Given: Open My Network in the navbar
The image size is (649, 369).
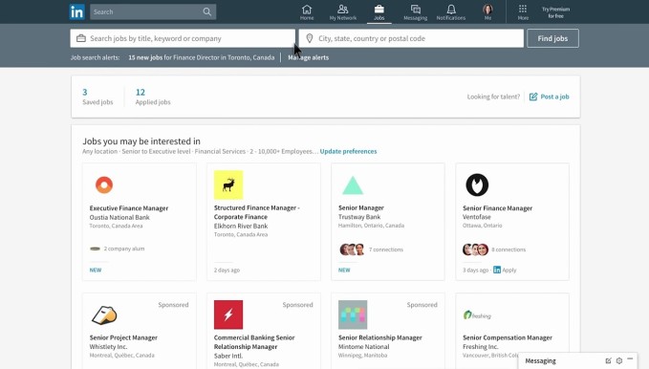Looking at the screenshot, I should point(343,12).
